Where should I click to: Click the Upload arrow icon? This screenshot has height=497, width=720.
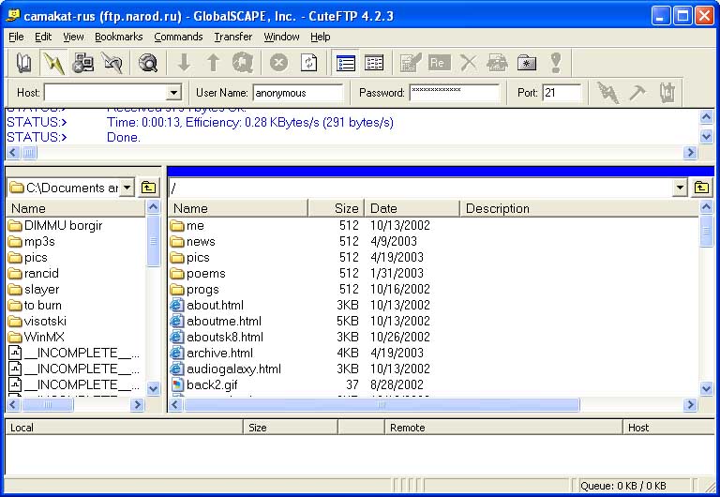213,63
